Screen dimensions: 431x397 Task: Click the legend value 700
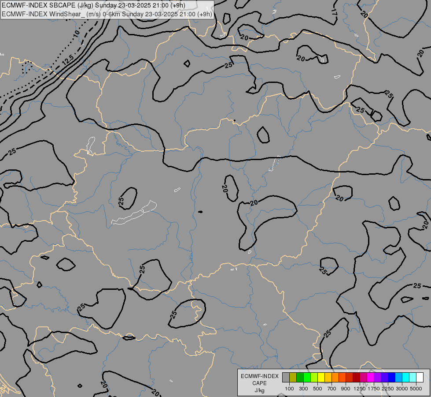click(x=332, y=389)
